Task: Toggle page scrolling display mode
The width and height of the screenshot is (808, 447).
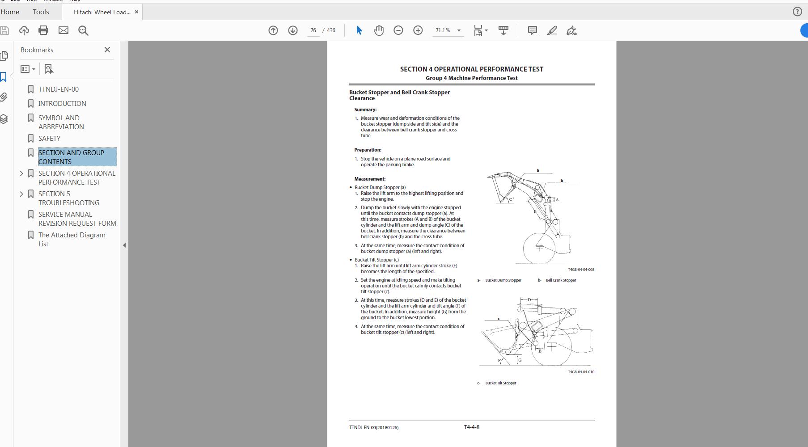Action: point(503,30)
